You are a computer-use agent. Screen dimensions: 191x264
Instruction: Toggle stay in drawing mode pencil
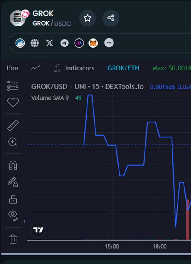[13, 182]
